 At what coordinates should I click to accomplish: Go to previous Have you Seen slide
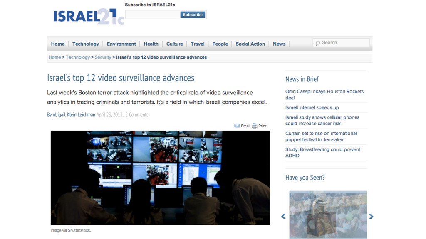[x=283, y=216]
